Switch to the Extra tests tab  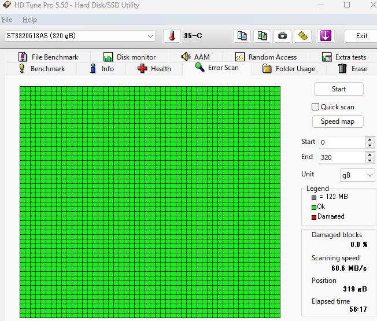[344, 57]
